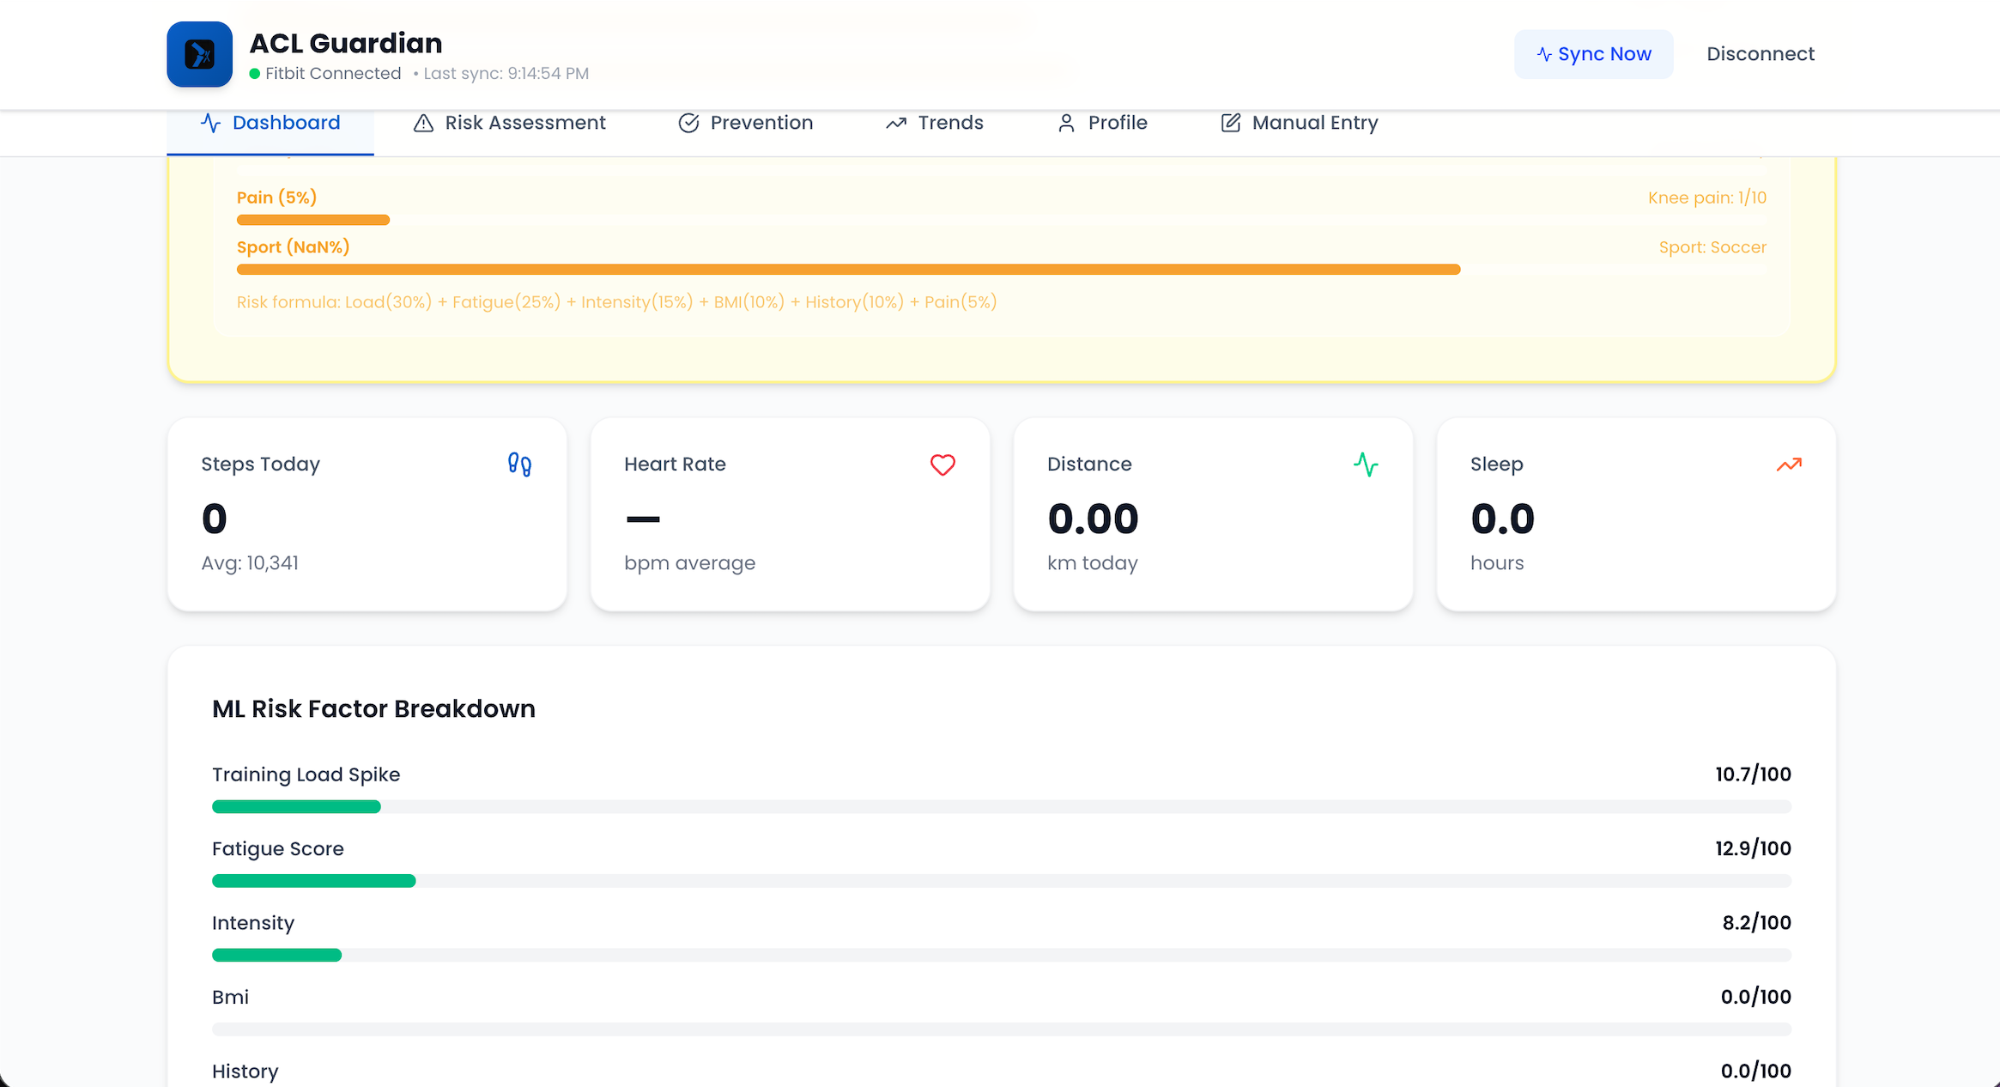Click the person icon beside Profile
The image size is (2000, 1087).
(x=1066, y=123)
